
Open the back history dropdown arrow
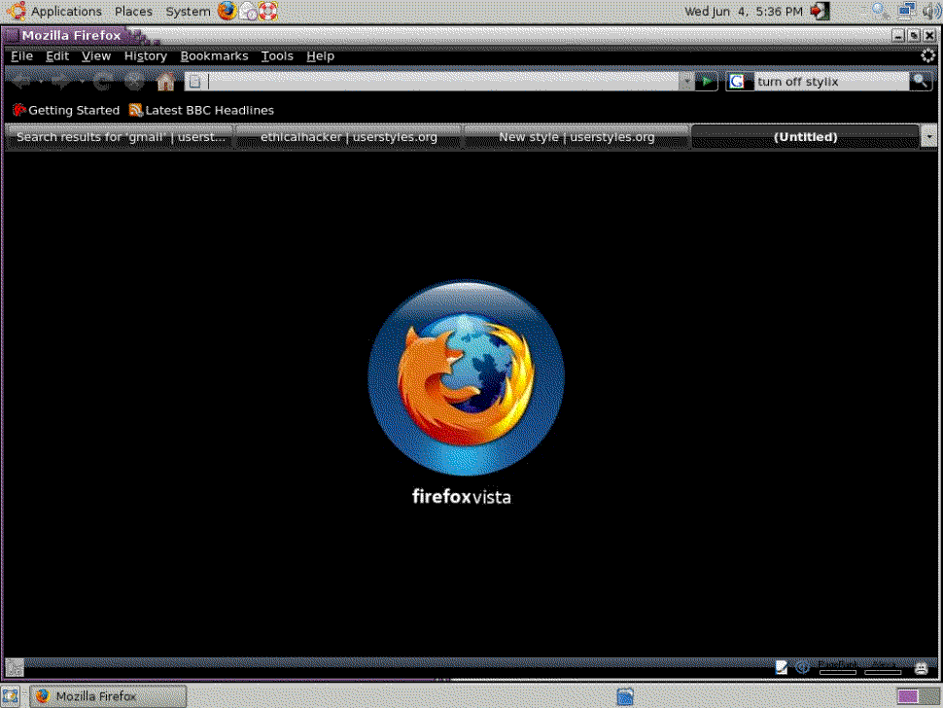coord(40,82)
